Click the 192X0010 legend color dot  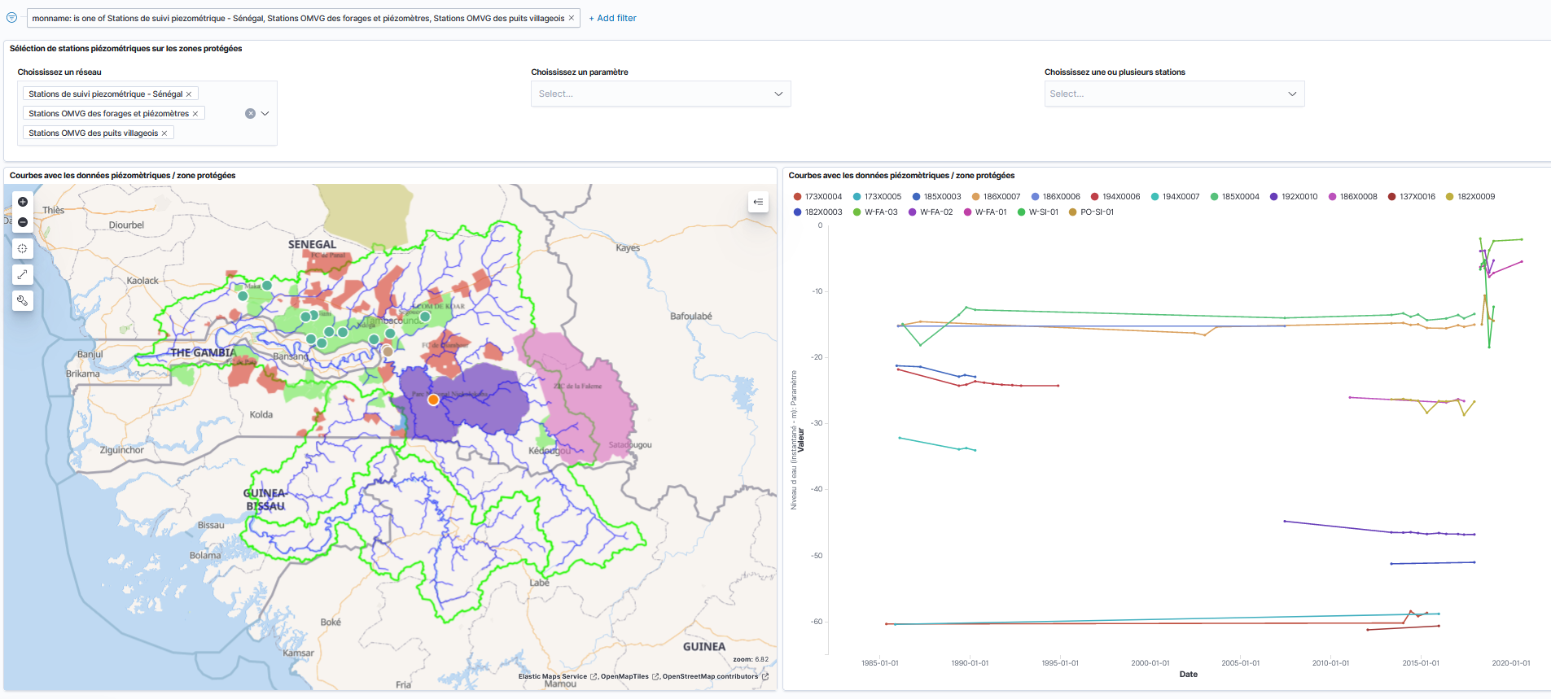click(1274, 197)
